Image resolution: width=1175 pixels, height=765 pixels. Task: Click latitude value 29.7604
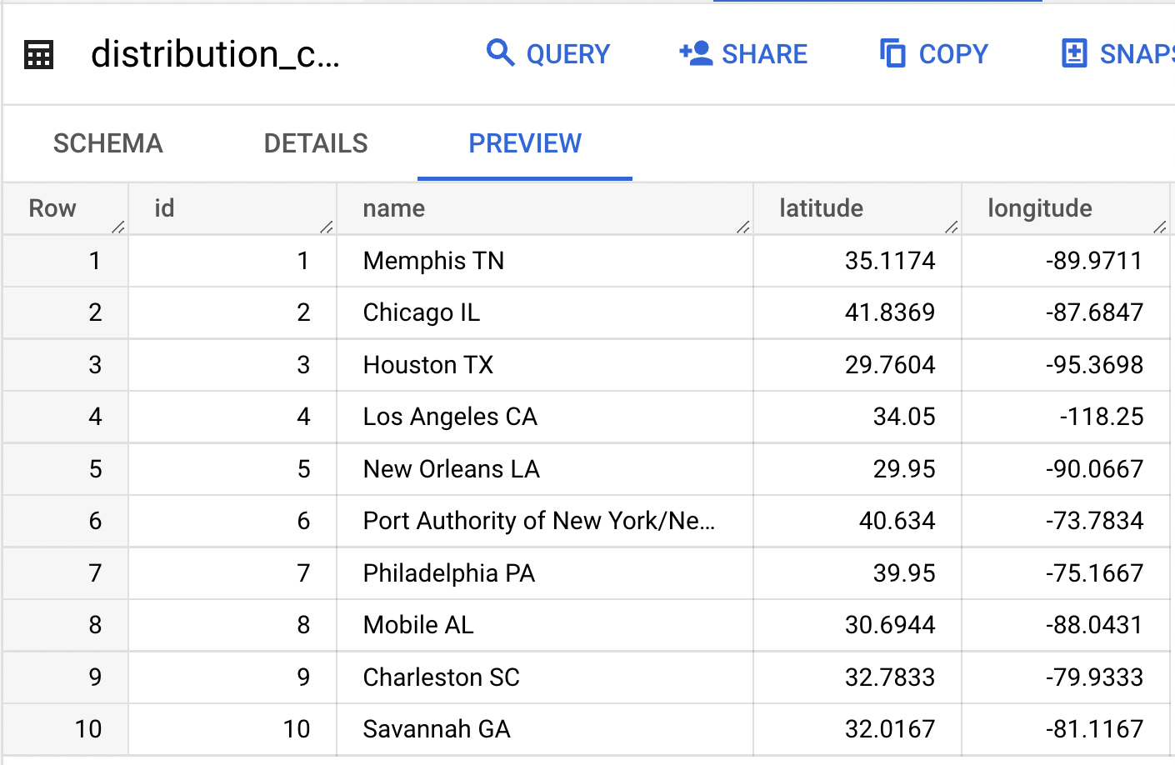[x=890, y=365]
